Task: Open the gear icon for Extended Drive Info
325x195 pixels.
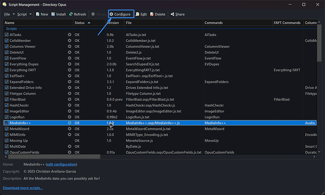Action: (x=69, y=88)
